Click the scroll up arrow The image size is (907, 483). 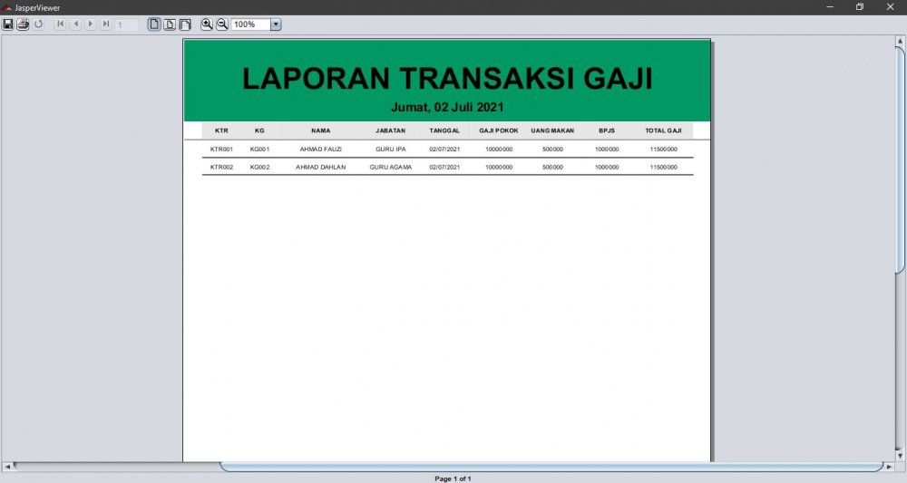900,41
